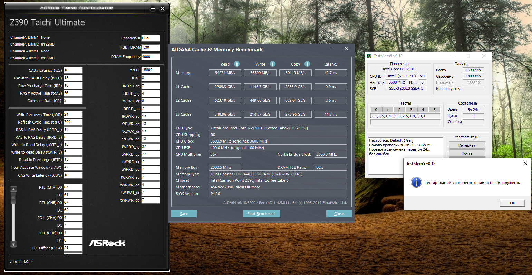Click the Start Benchmark button
532x275 pixels.
[261, 214]
